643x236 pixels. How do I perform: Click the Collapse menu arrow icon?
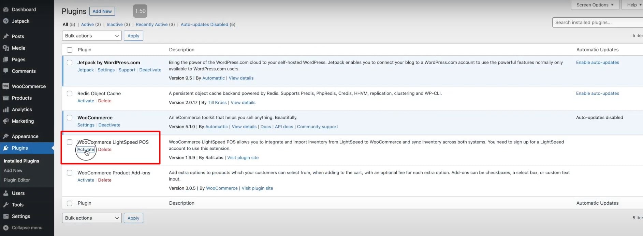[x=6, y=228]
